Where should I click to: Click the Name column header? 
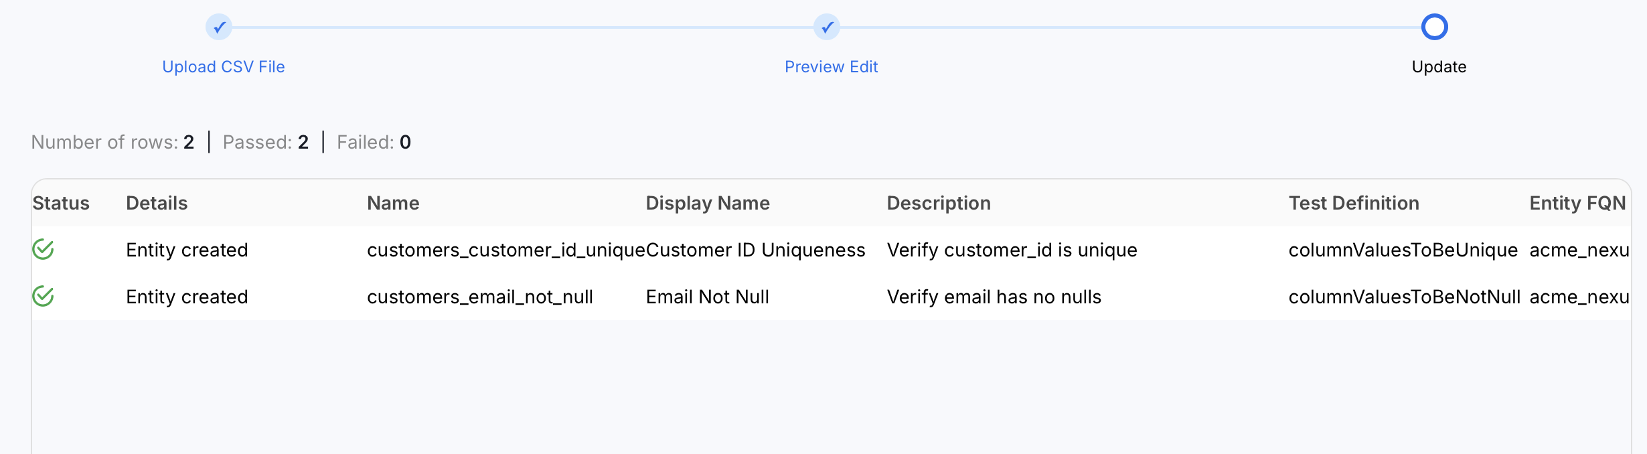(393, 203)
